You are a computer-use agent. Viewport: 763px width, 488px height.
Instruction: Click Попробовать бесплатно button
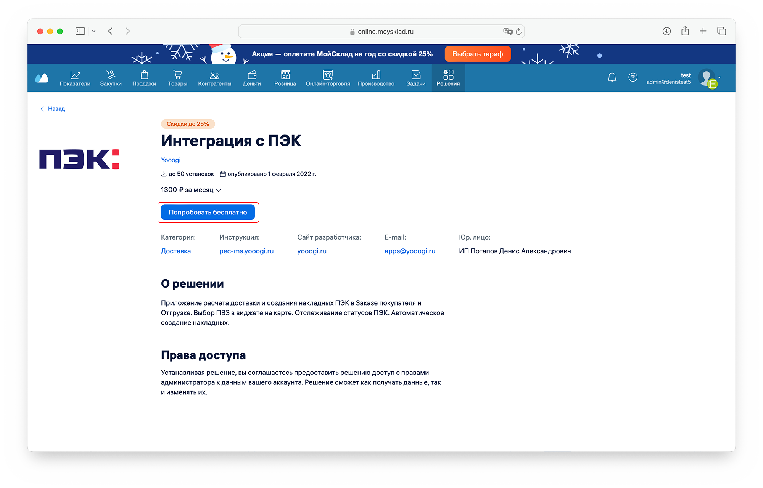(208, 212)
